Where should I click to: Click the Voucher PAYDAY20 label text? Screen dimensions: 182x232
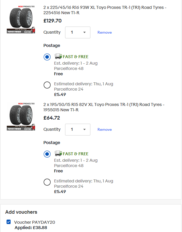[34, 222]
